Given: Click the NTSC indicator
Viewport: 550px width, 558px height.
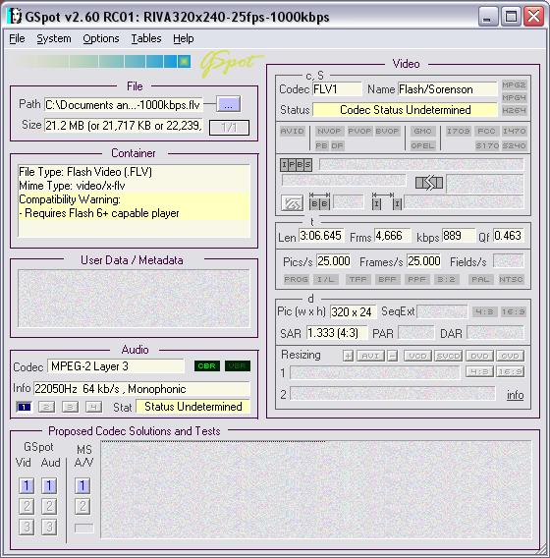Looking at the screenshot, I should [511, 279].
